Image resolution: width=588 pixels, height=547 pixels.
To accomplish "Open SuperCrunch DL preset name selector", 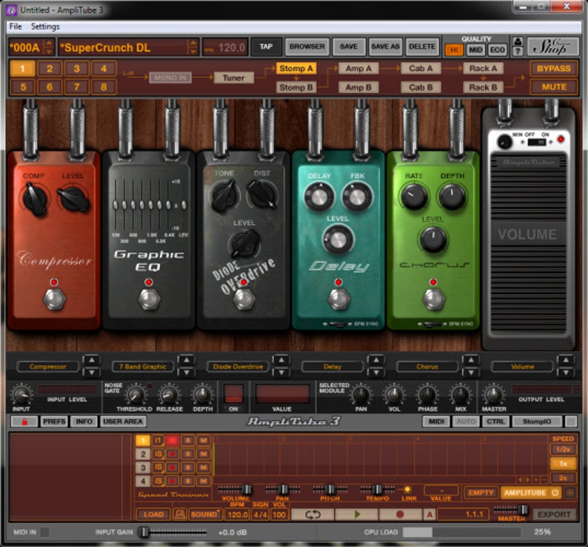I will pos(128,48).
